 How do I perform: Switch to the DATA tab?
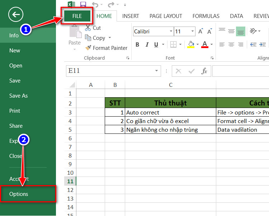[x=236, y=16]
